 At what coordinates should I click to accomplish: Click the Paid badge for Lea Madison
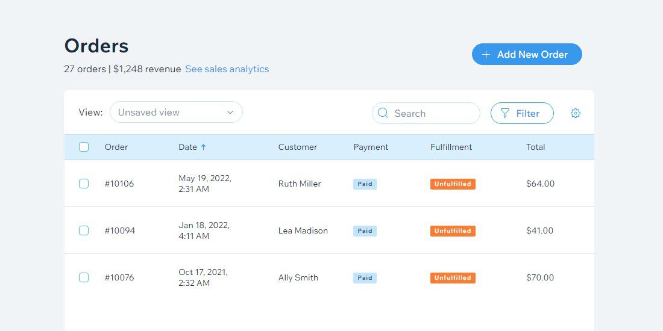[x=365, y=231]
